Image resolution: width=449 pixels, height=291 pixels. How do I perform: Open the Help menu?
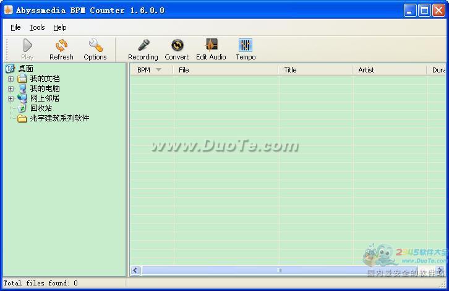[x=59, y=27]
